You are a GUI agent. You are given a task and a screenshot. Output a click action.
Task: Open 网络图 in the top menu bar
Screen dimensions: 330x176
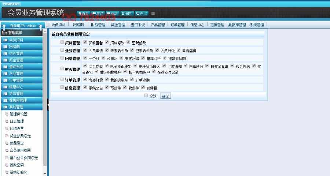point(78,25)
